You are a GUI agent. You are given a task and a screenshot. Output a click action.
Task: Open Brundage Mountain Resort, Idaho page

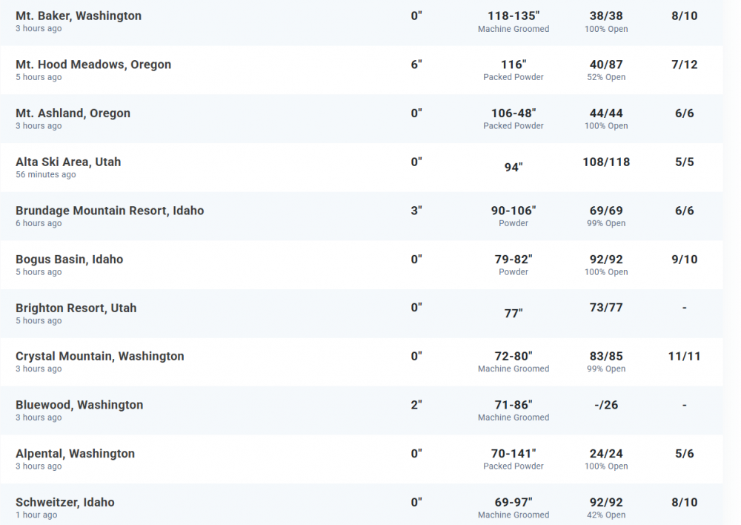tap(110, 211)
